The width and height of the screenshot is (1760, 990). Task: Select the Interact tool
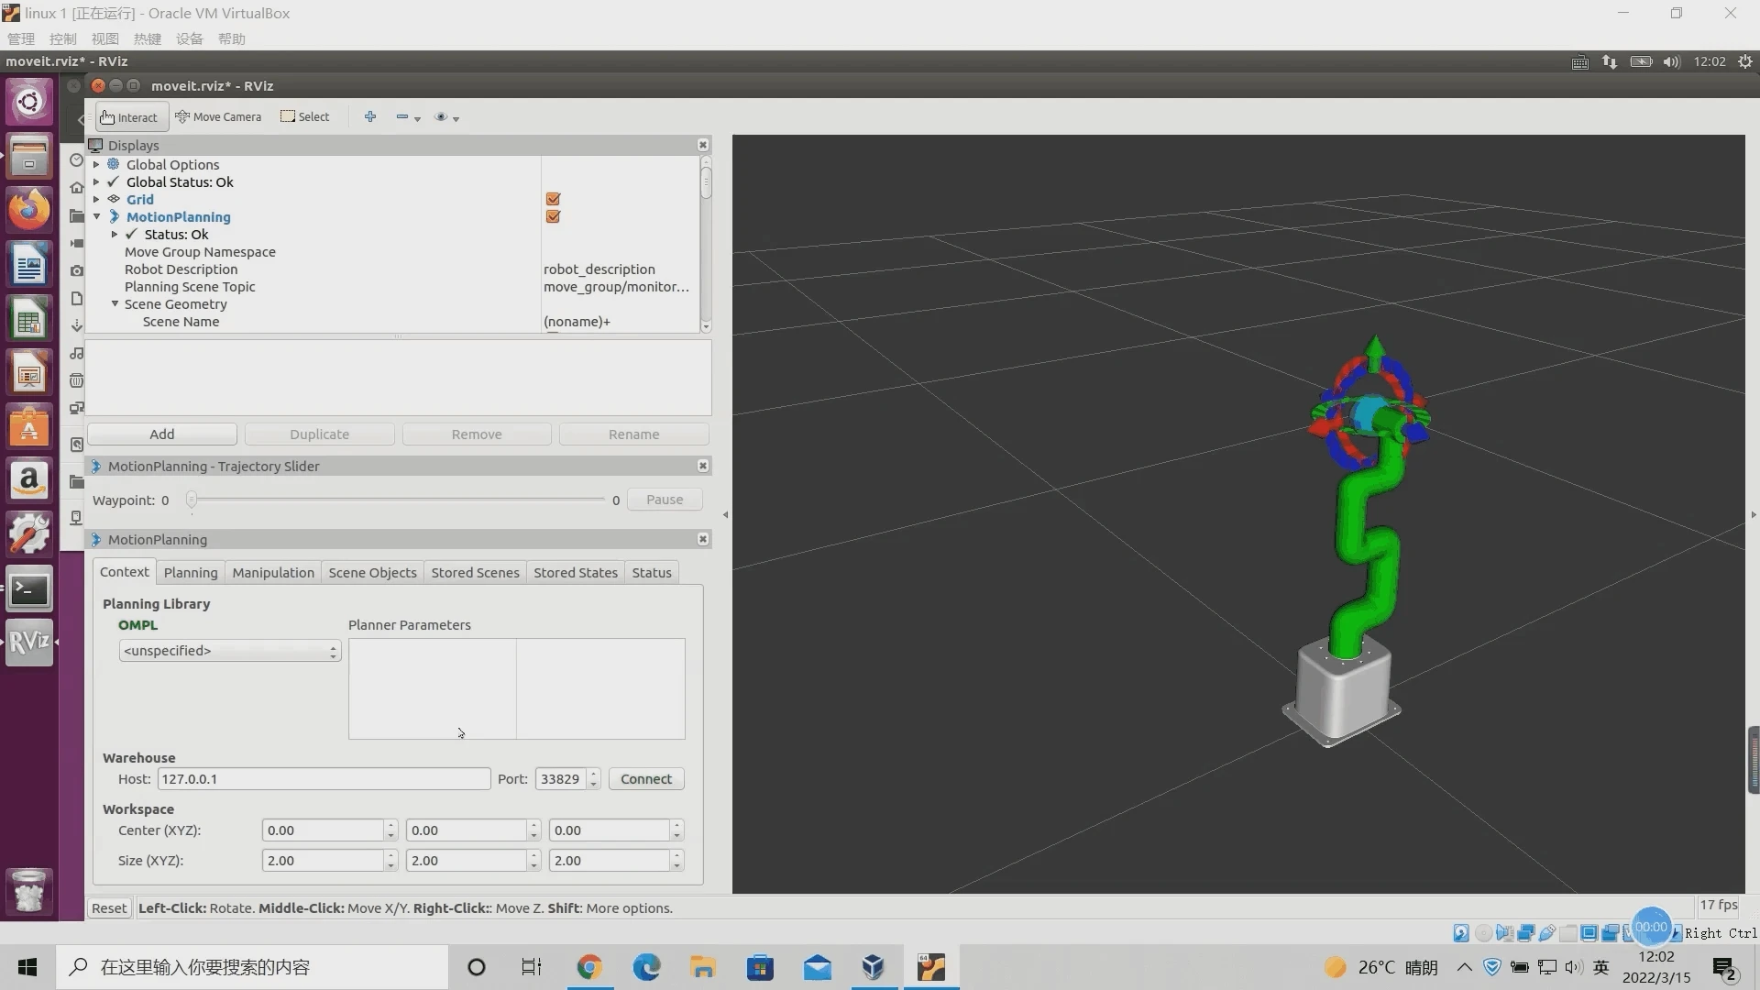click(x=130, y=117)
